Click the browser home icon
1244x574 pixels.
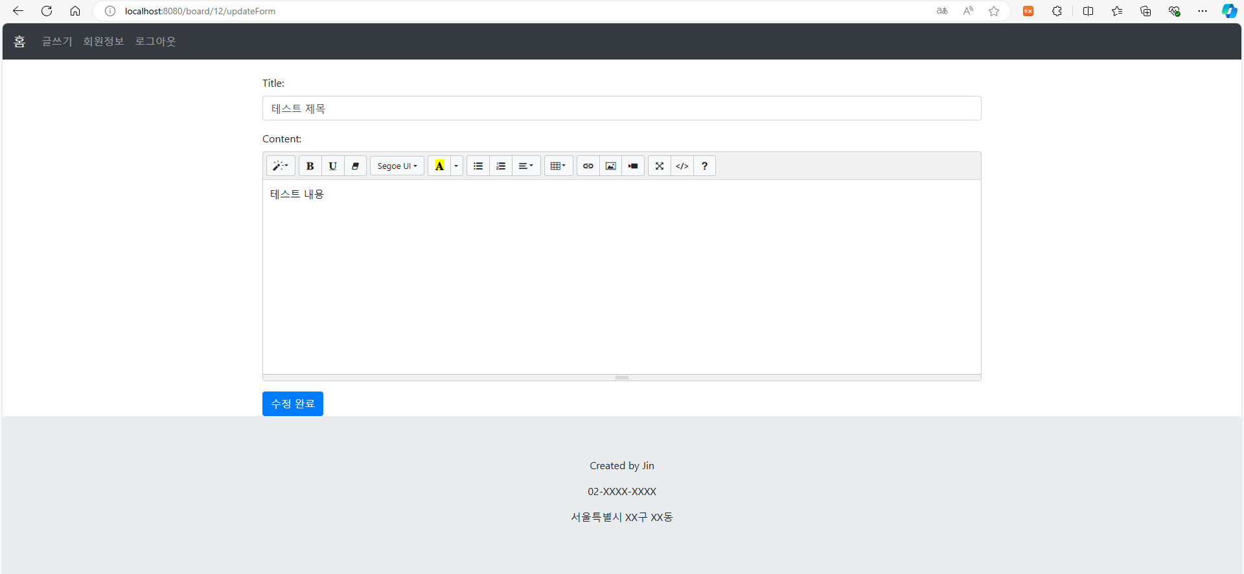[75, 11]
